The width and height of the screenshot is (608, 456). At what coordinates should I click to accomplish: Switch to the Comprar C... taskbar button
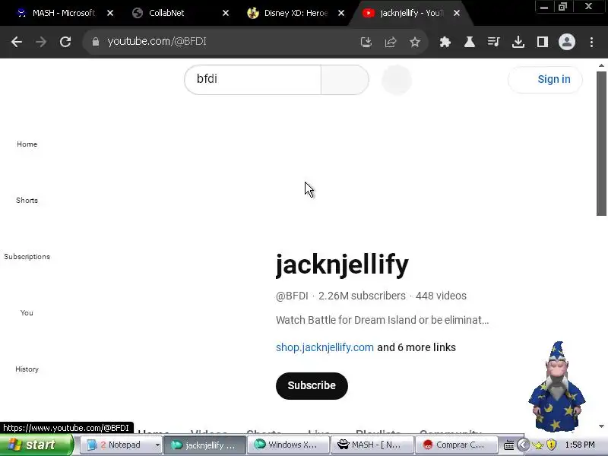tap(455, 445)
